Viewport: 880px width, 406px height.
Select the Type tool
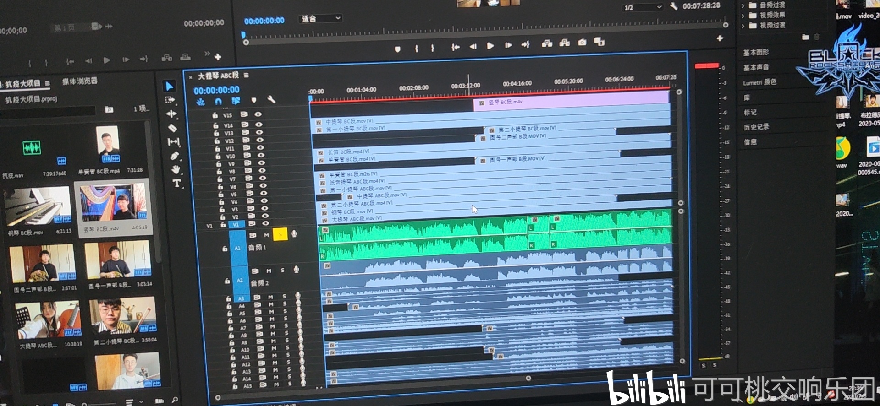[x=177, y=184]
